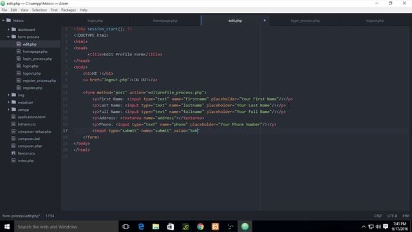Expand the dashboard folder
Viewport: 412px width, 232px height.
tap(8, 30)
